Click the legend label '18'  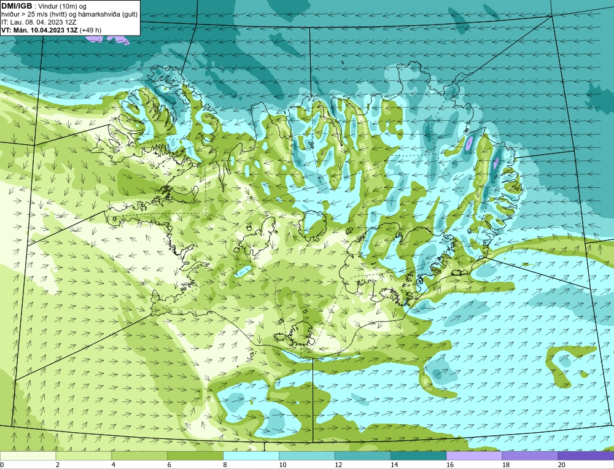click(505, 465)
